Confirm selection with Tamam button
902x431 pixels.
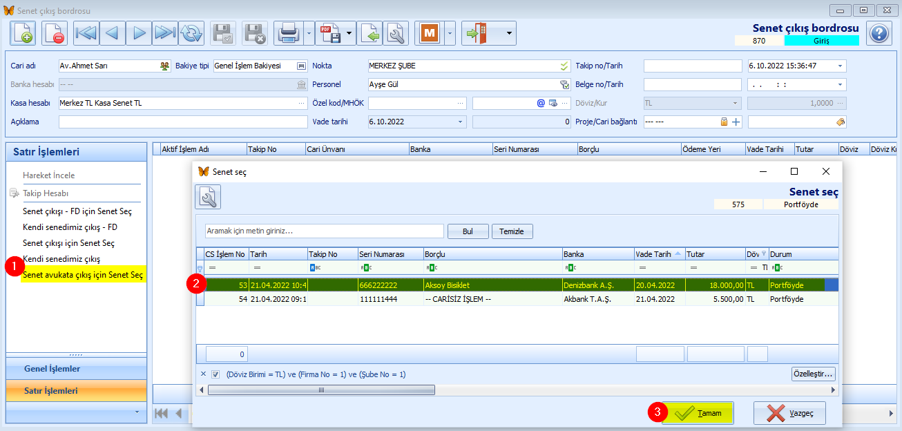698,413
